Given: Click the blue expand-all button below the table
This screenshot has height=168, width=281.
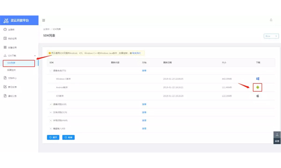Looking at the screenshot, I should pyautogui.click(x=53, y=137).
